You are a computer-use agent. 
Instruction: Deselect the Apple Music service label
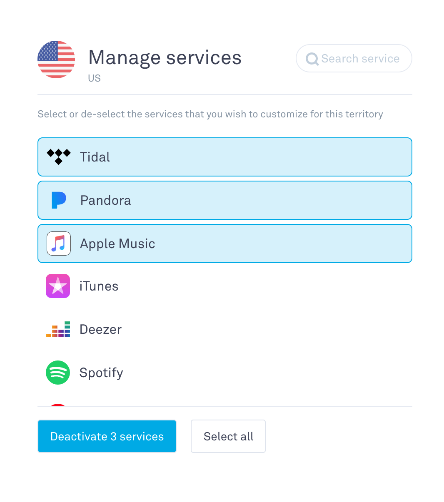(117, 244)
